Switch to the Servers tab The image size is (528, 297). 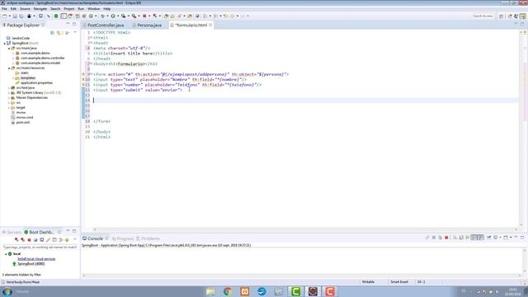click(x=12, y=233)
